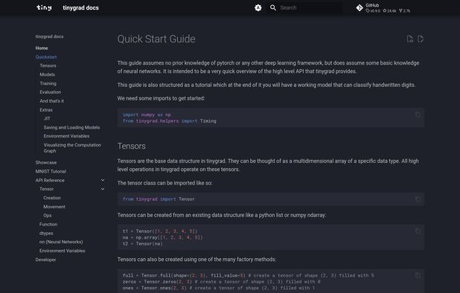
Task: Copy the 'from tinygrad import Tensor' code
Action: click(x=418, y=199)
